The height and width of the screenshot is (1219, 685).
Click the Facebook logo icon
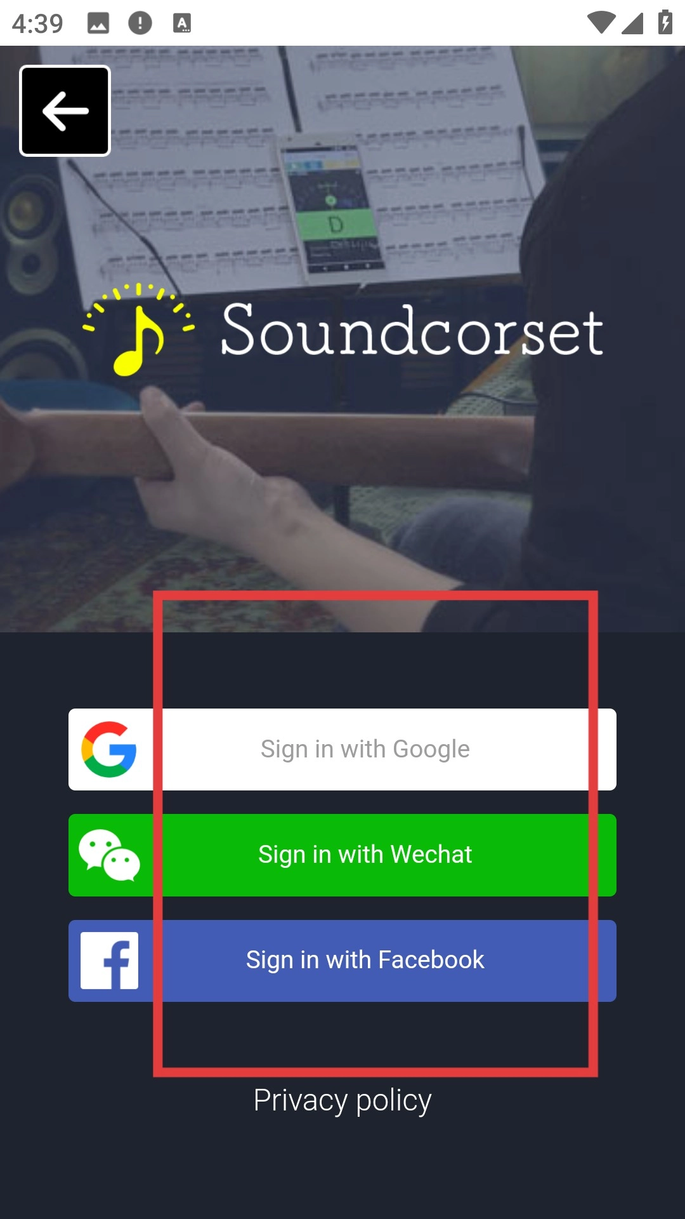[x=109, y=961]
